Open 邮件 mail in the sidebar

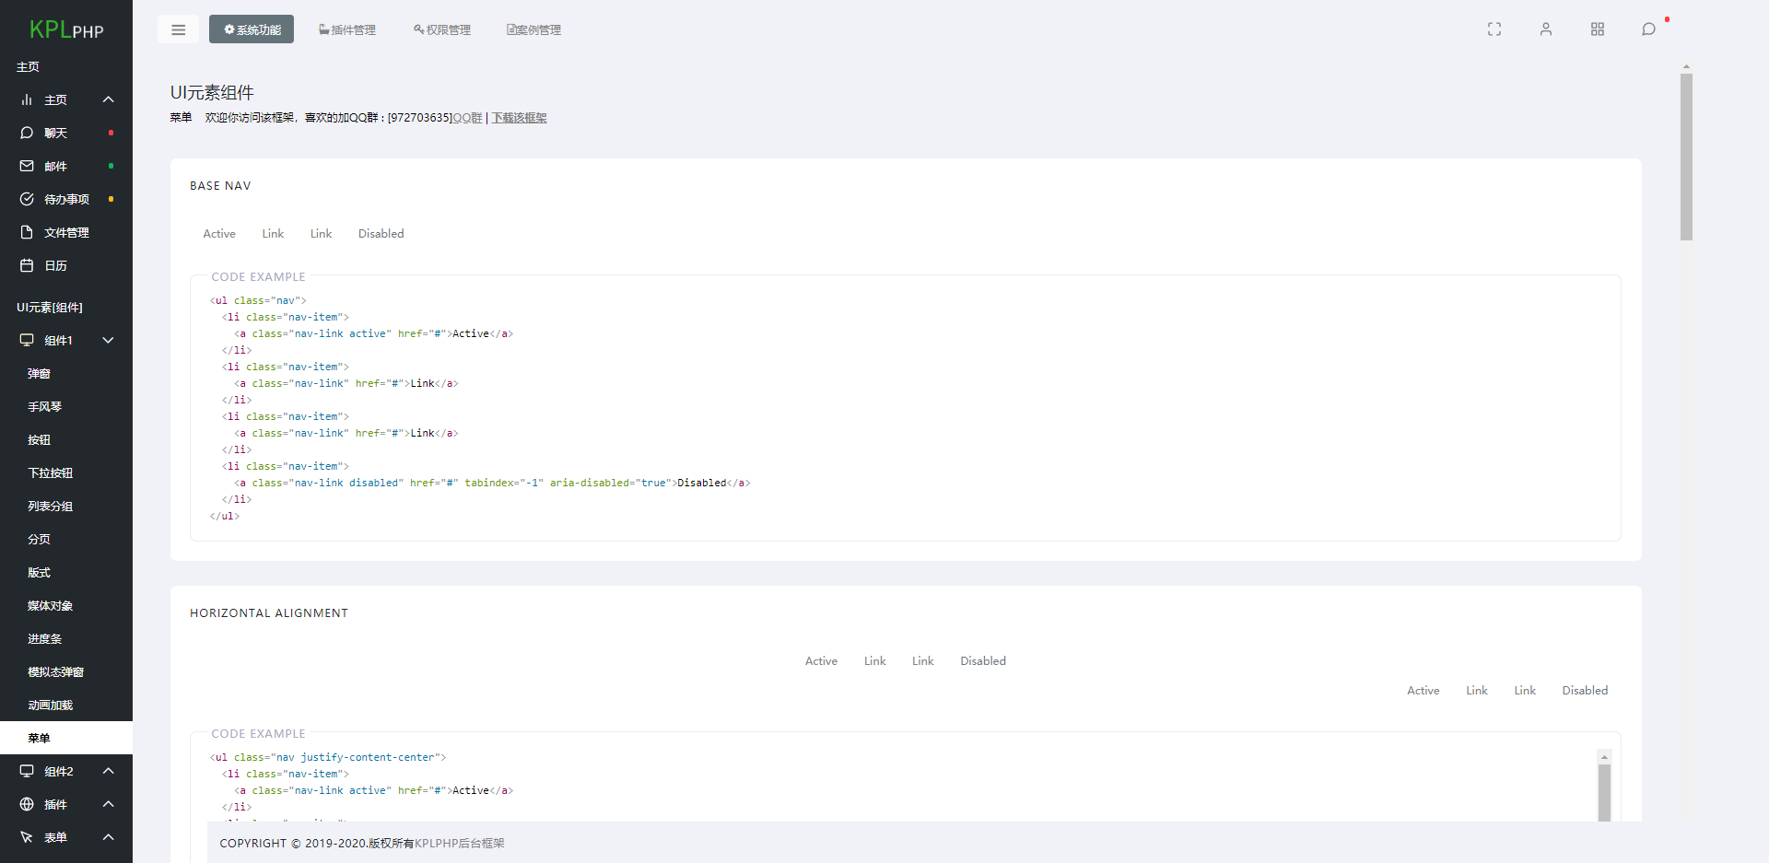[66, 166]
